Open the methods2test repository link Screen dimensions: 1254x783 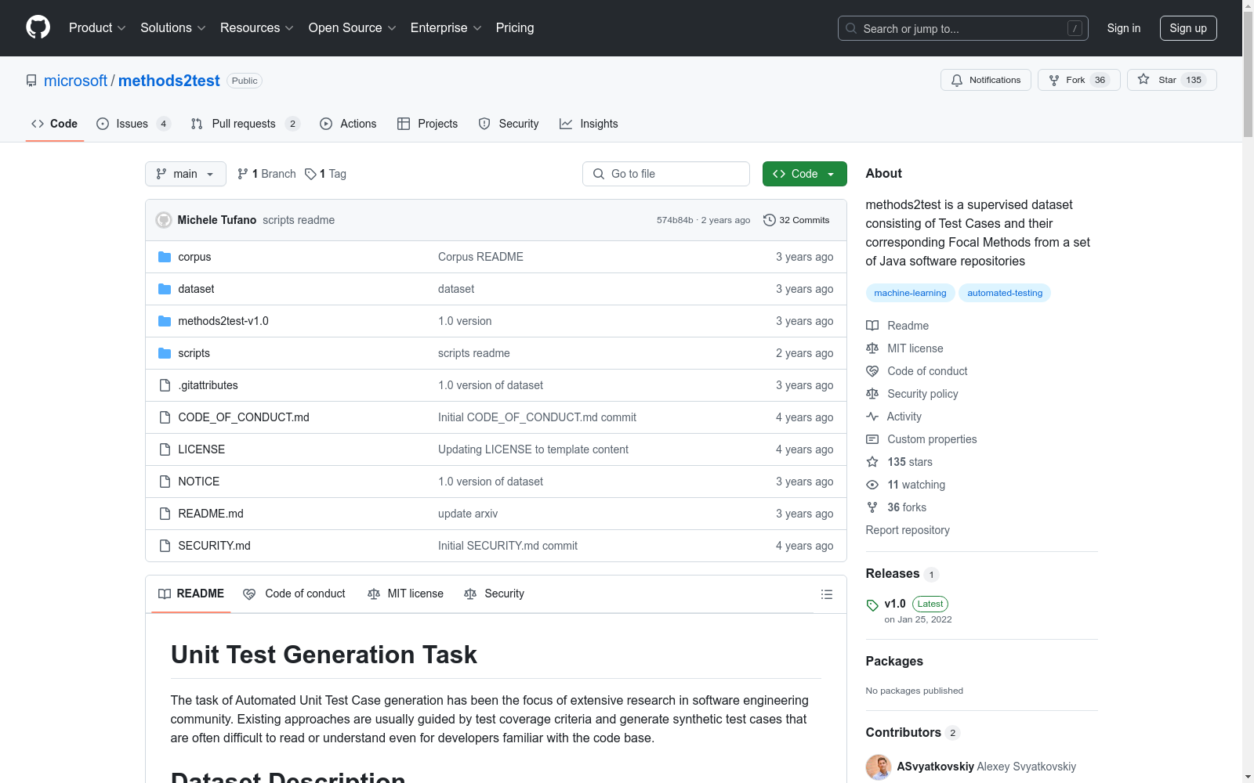(x=169, y=81)
